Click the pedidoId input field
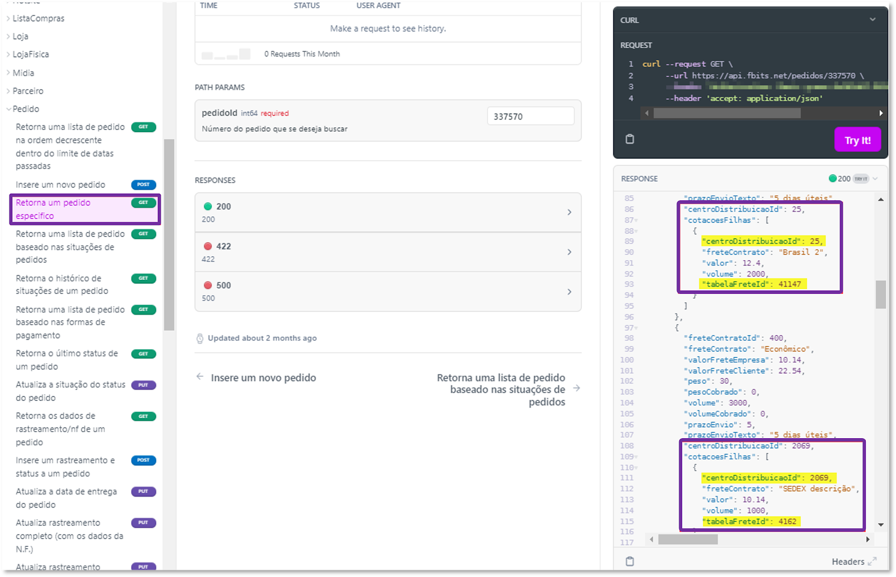This screenshot has width=896, height=577. click(530, 116)
